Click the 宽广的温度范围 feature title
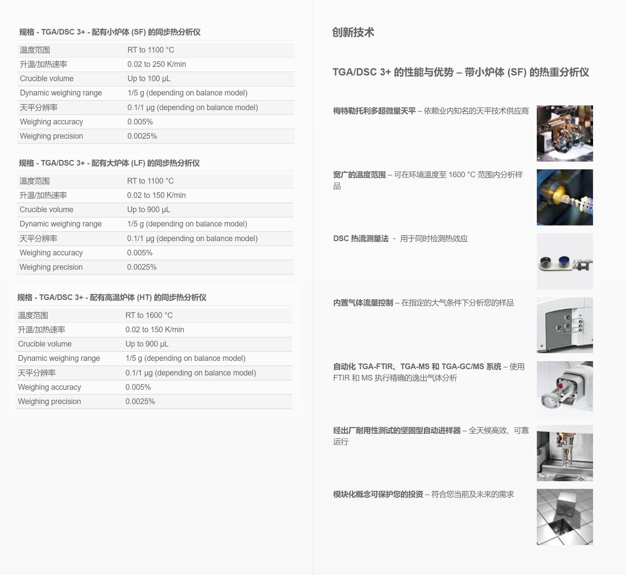 click(x=359, y=175)
